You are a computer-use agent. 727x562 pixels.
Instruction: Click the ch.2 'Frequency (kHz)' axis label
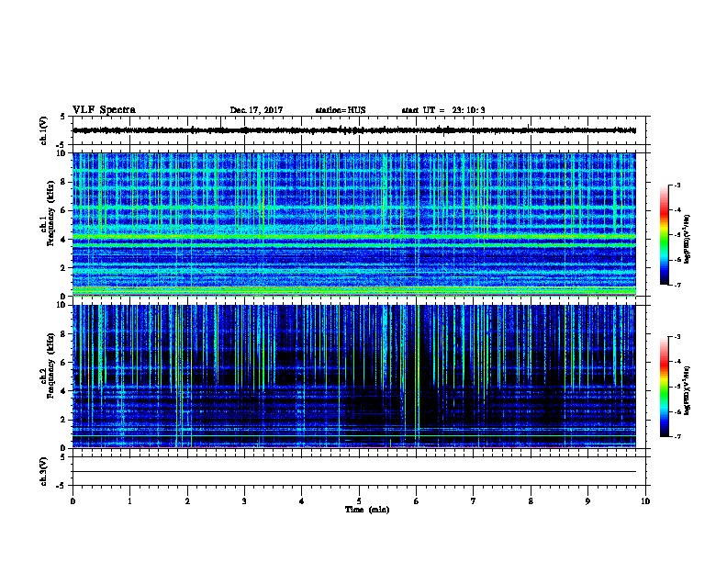pos(50,365)
